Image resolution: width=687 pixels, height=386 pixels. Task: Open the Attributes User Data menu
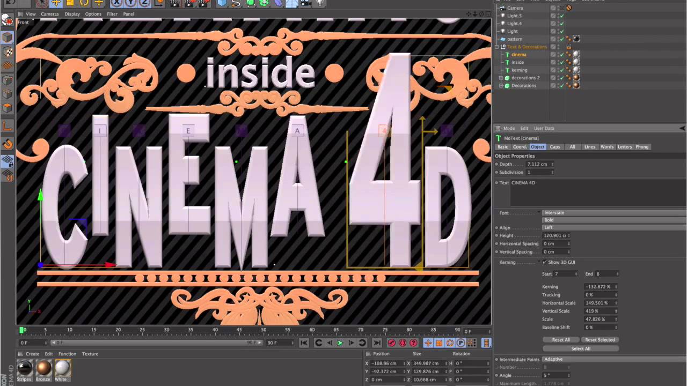coord(544,128)
